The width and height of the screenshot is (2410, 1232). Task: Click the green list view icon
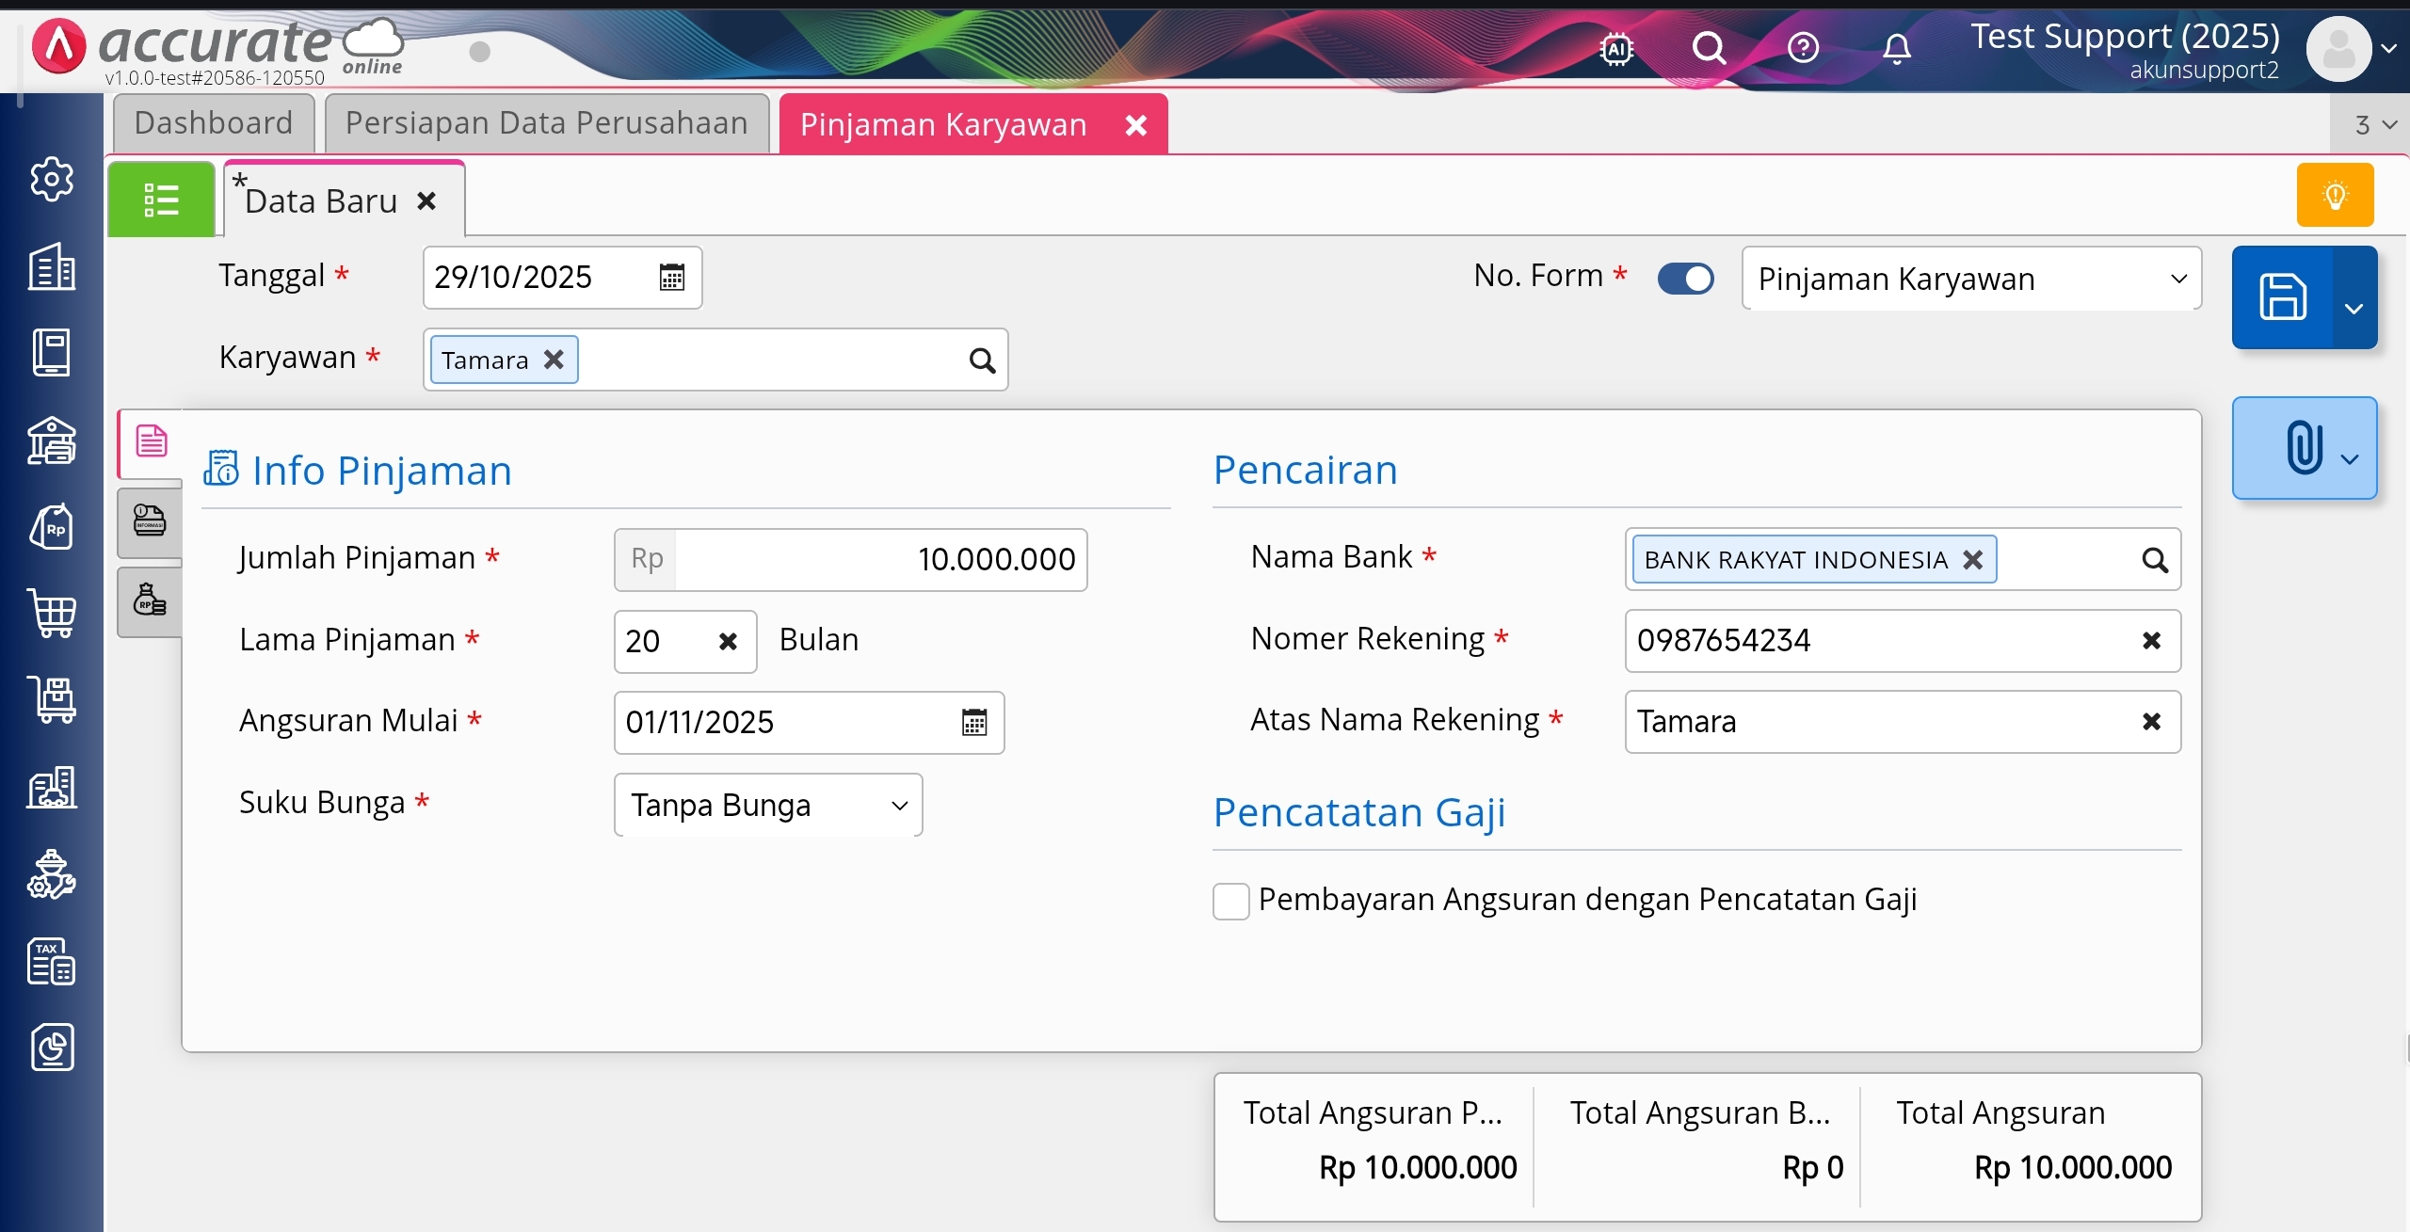[x=161, y=200]
